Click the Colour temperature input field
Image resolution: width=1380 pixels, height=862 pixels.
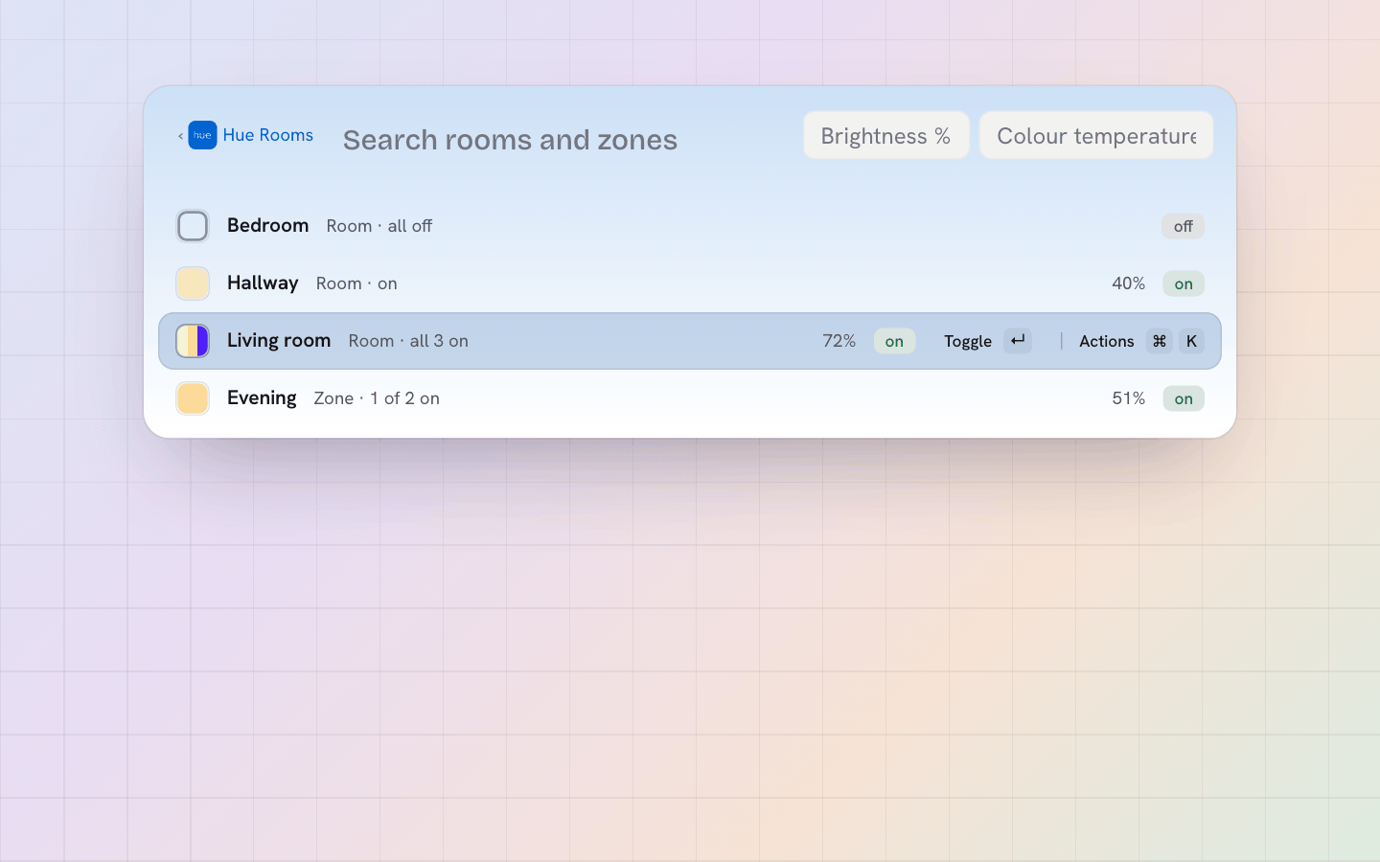coord(1096,135)
